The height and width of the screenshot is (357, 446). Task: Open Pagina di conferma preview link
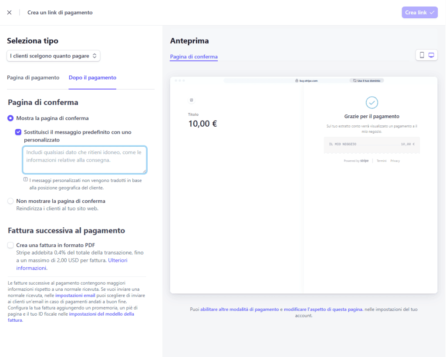coord(193,57)
